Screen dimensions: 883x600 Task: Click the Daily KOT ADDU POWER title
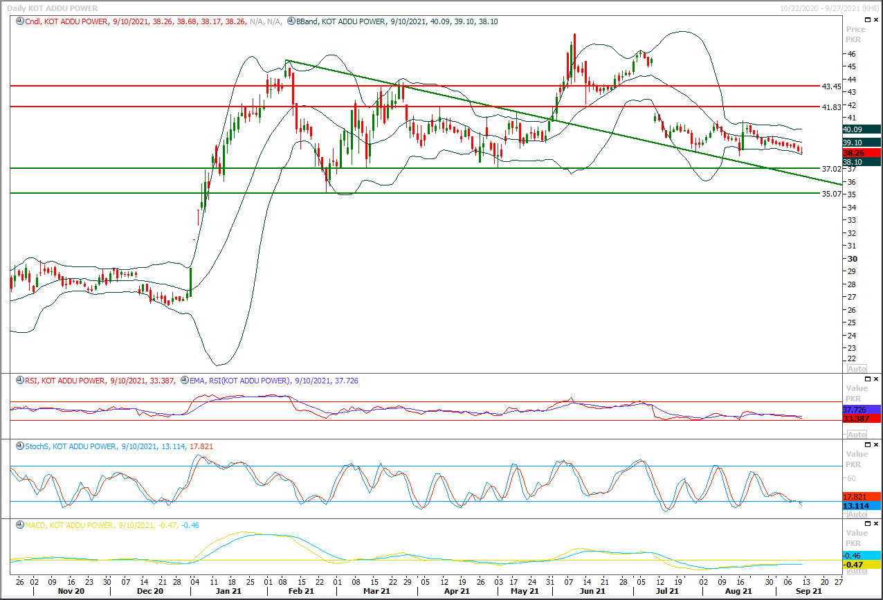(53, 7)
